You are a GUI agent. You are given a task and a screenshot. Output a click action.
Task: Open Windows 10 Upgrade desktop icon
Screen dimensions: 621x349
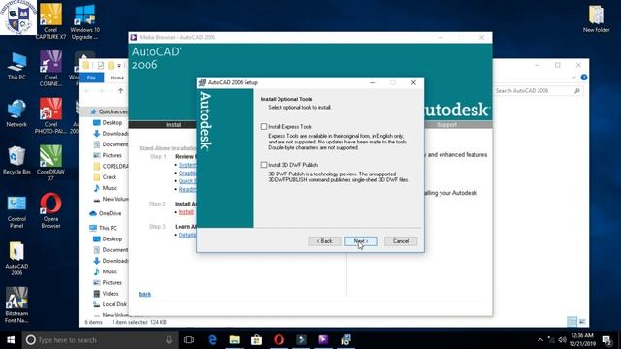coord(84,21)
